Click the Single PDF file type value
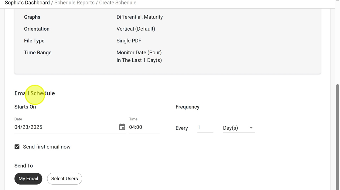This screenshot has height=190, width=340. (x=129, y=41)
